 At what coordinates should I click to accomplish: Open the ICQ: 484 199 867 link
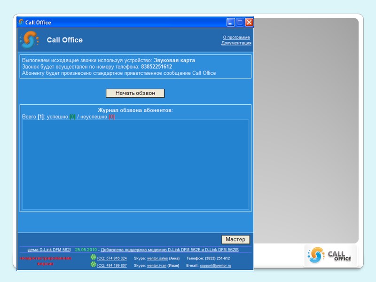tap(112, 266)
